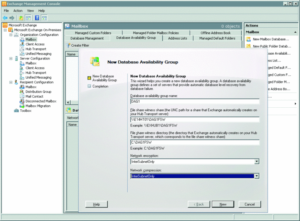This screenshot has height=221, width=300.
Task: Switch to the Address Lists tab
Action: (x=178, y=38)
